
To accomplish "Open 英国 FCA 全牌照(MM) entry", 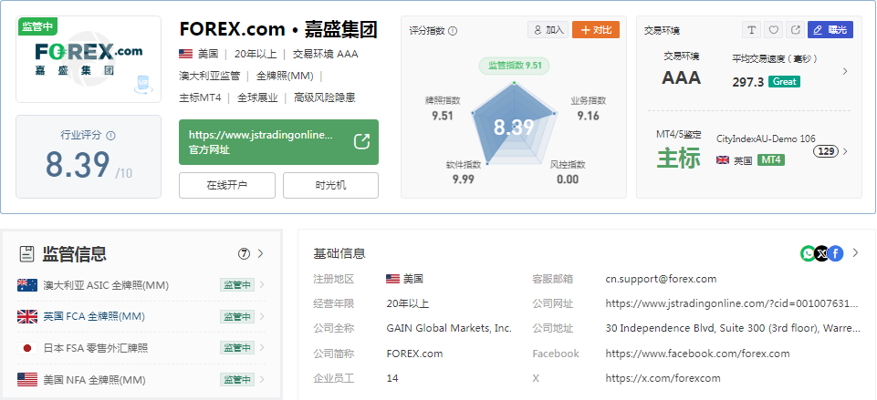I will (94, 317).
